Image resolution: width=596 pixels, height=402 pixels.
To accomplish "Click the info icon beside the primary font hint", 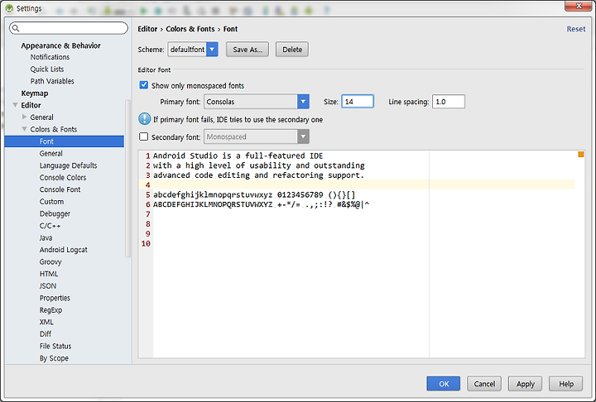I will 144,119.
